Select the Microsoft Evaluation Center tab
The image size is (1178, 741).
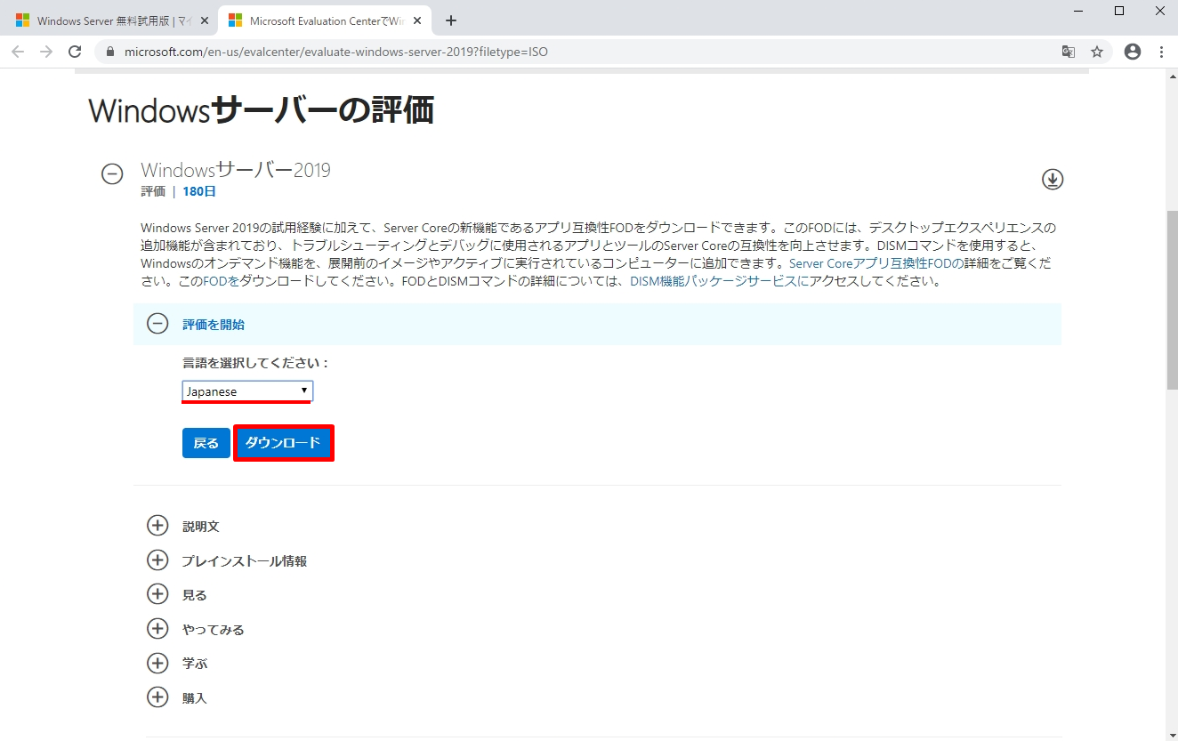coord(327,20)
